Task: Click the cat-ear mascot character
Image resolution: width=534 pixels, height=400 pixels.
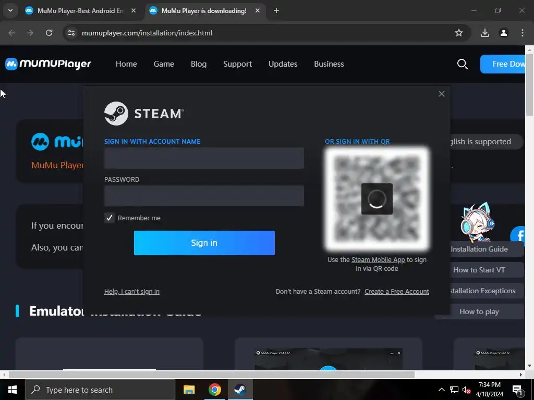Action: pyautogui.click(x=477, y=222)
